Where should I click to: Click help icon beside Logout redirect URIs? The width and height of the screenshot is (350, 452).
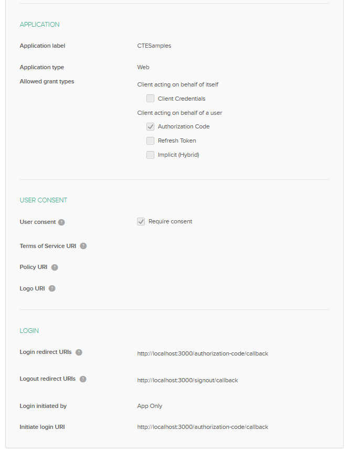[x=83, y=379]
